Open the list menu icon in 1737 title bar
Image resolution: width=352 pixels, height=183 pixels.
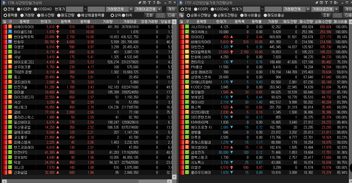336,3
